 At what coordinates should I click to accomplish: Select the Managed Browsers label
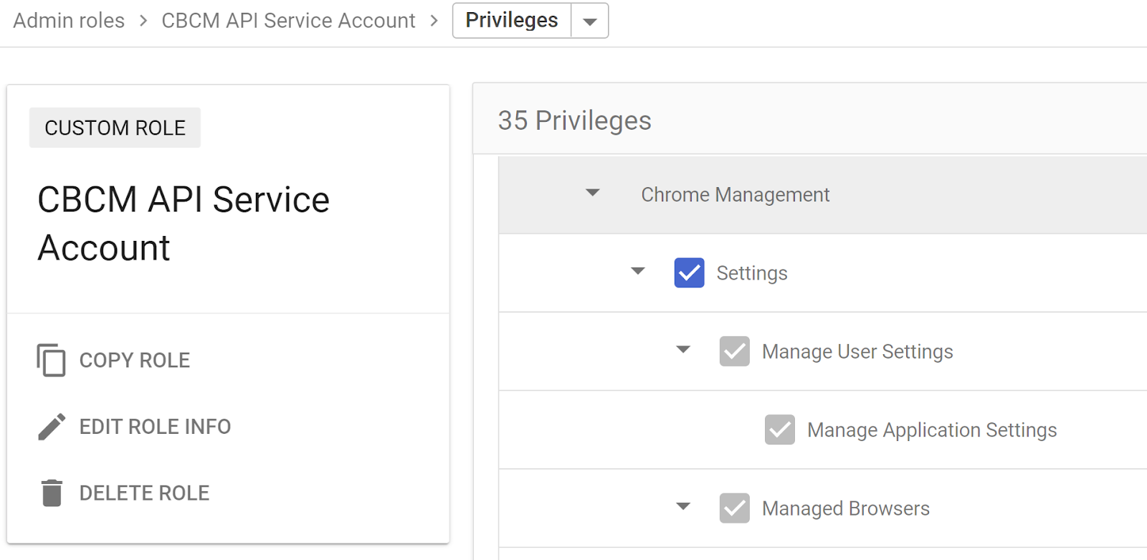click(845, 508)
